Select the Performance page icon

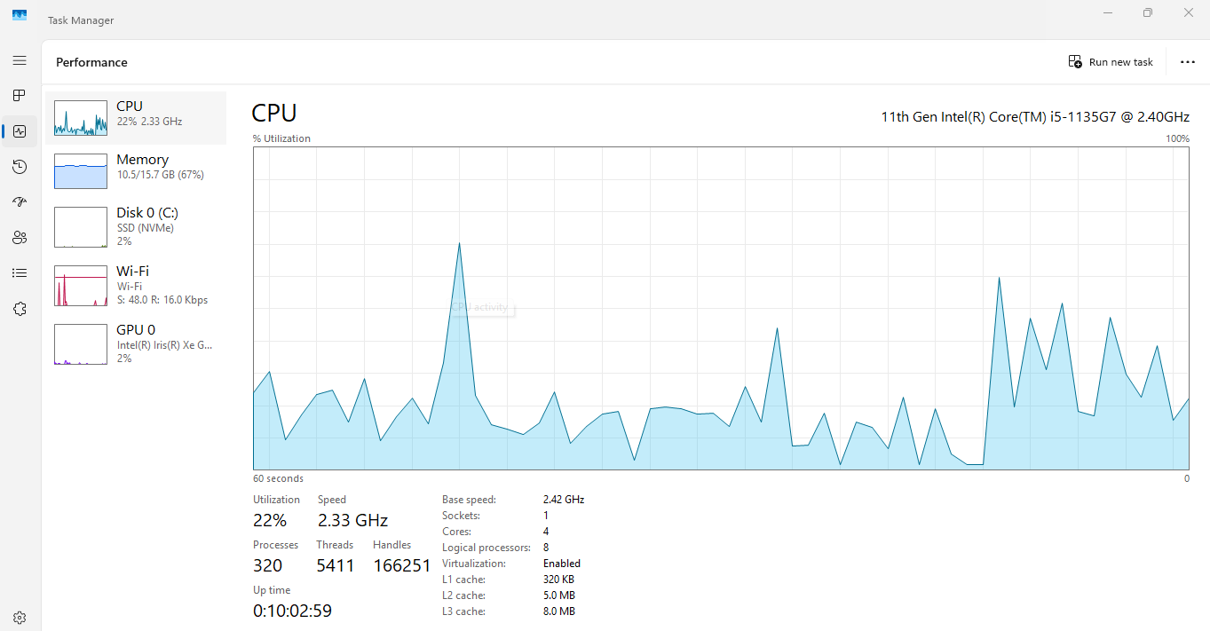coord(20,131)
